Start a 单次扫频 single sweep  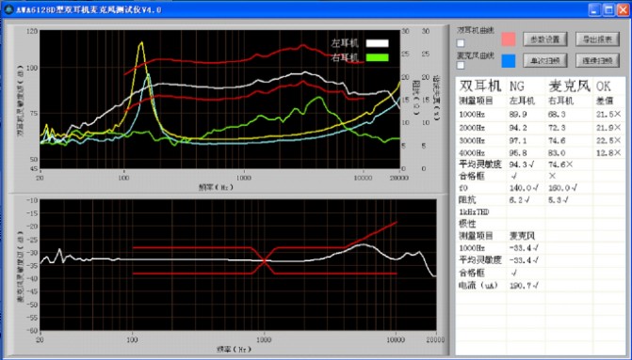545,61
